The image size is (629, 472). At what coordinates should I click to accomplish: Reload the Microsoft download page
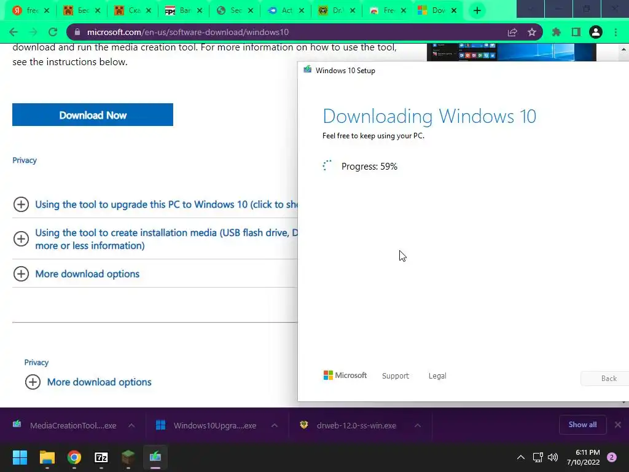coord(53,32)
